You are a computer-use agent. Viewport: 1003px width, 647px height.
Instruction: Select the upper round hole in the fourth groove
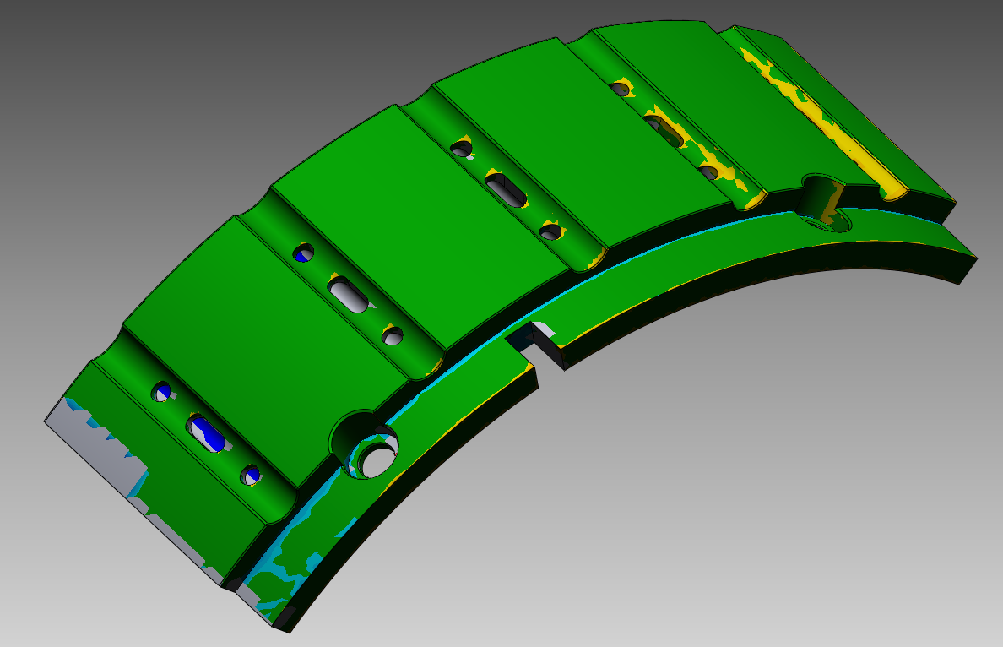coord(622,87)
